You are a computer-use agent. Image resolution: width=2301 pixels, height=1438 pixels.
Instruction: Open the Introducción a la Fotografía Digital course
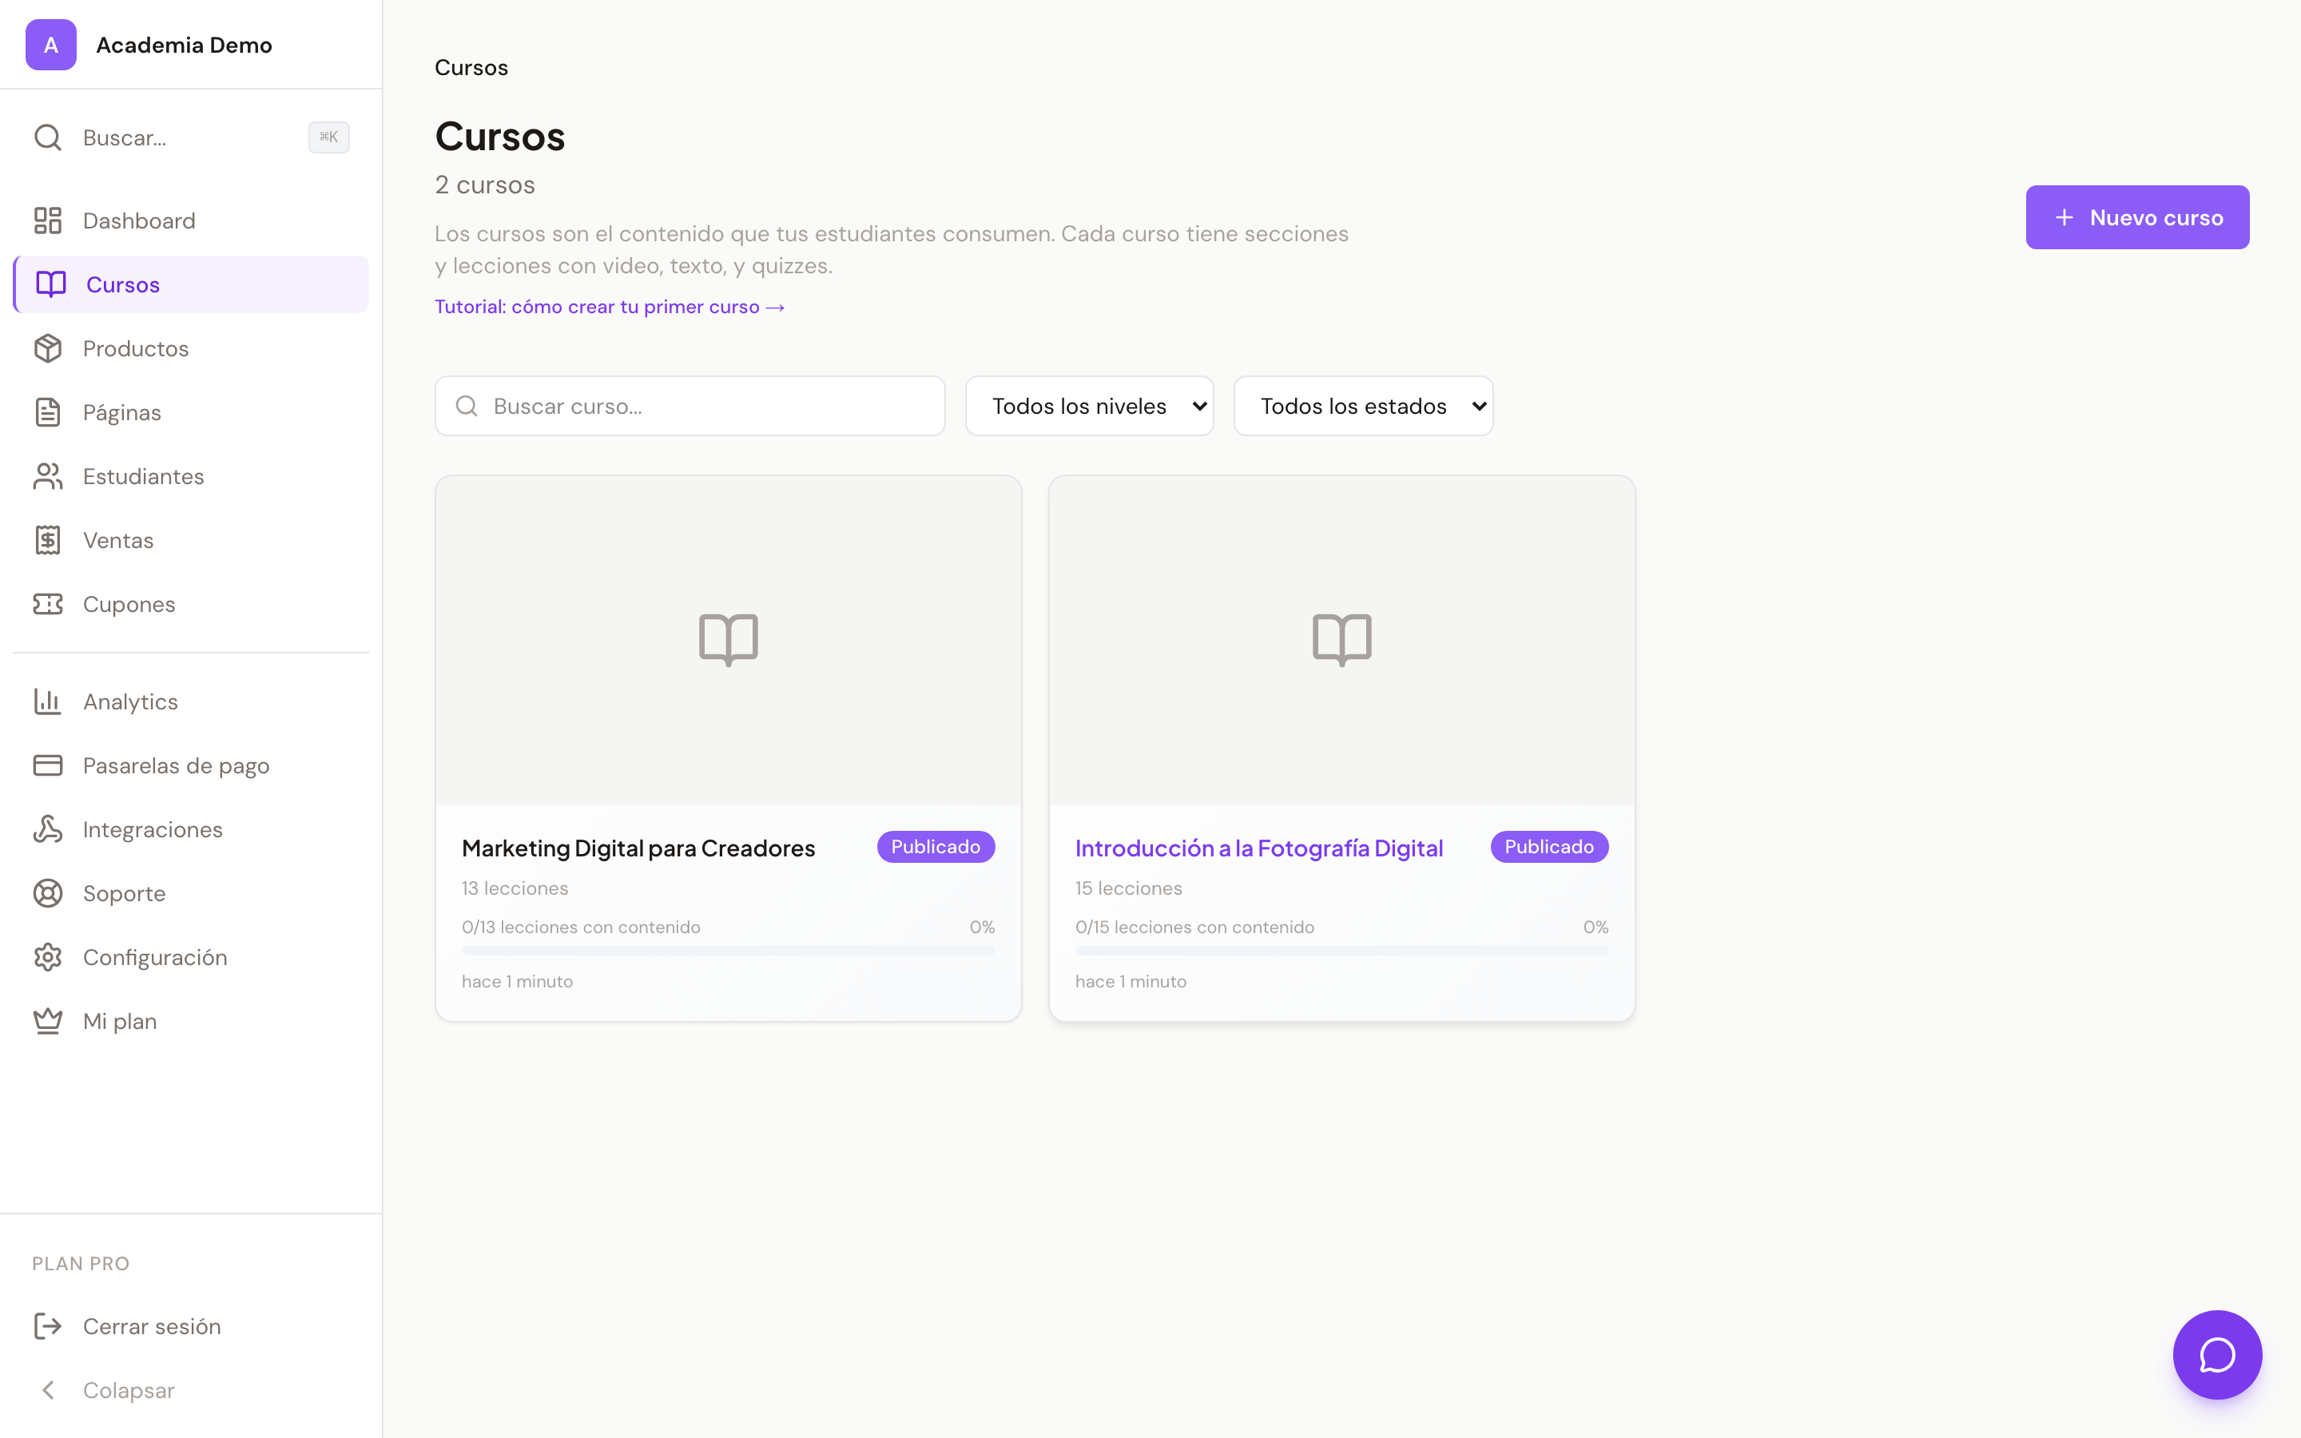pyautogui.click(x=1258, y=848)
